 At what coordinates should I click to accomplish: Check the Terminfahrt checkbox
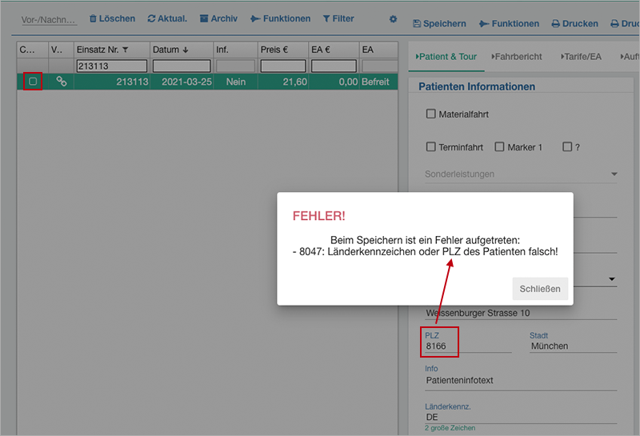tap(431, 147)
